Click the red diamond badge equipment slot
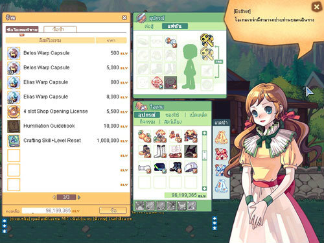 click(157, 82)
